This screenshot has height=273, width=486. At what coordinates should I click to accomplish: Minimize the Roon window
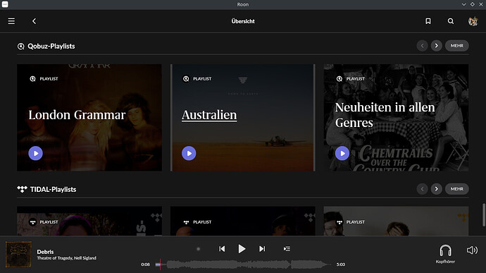pos(463,4)
